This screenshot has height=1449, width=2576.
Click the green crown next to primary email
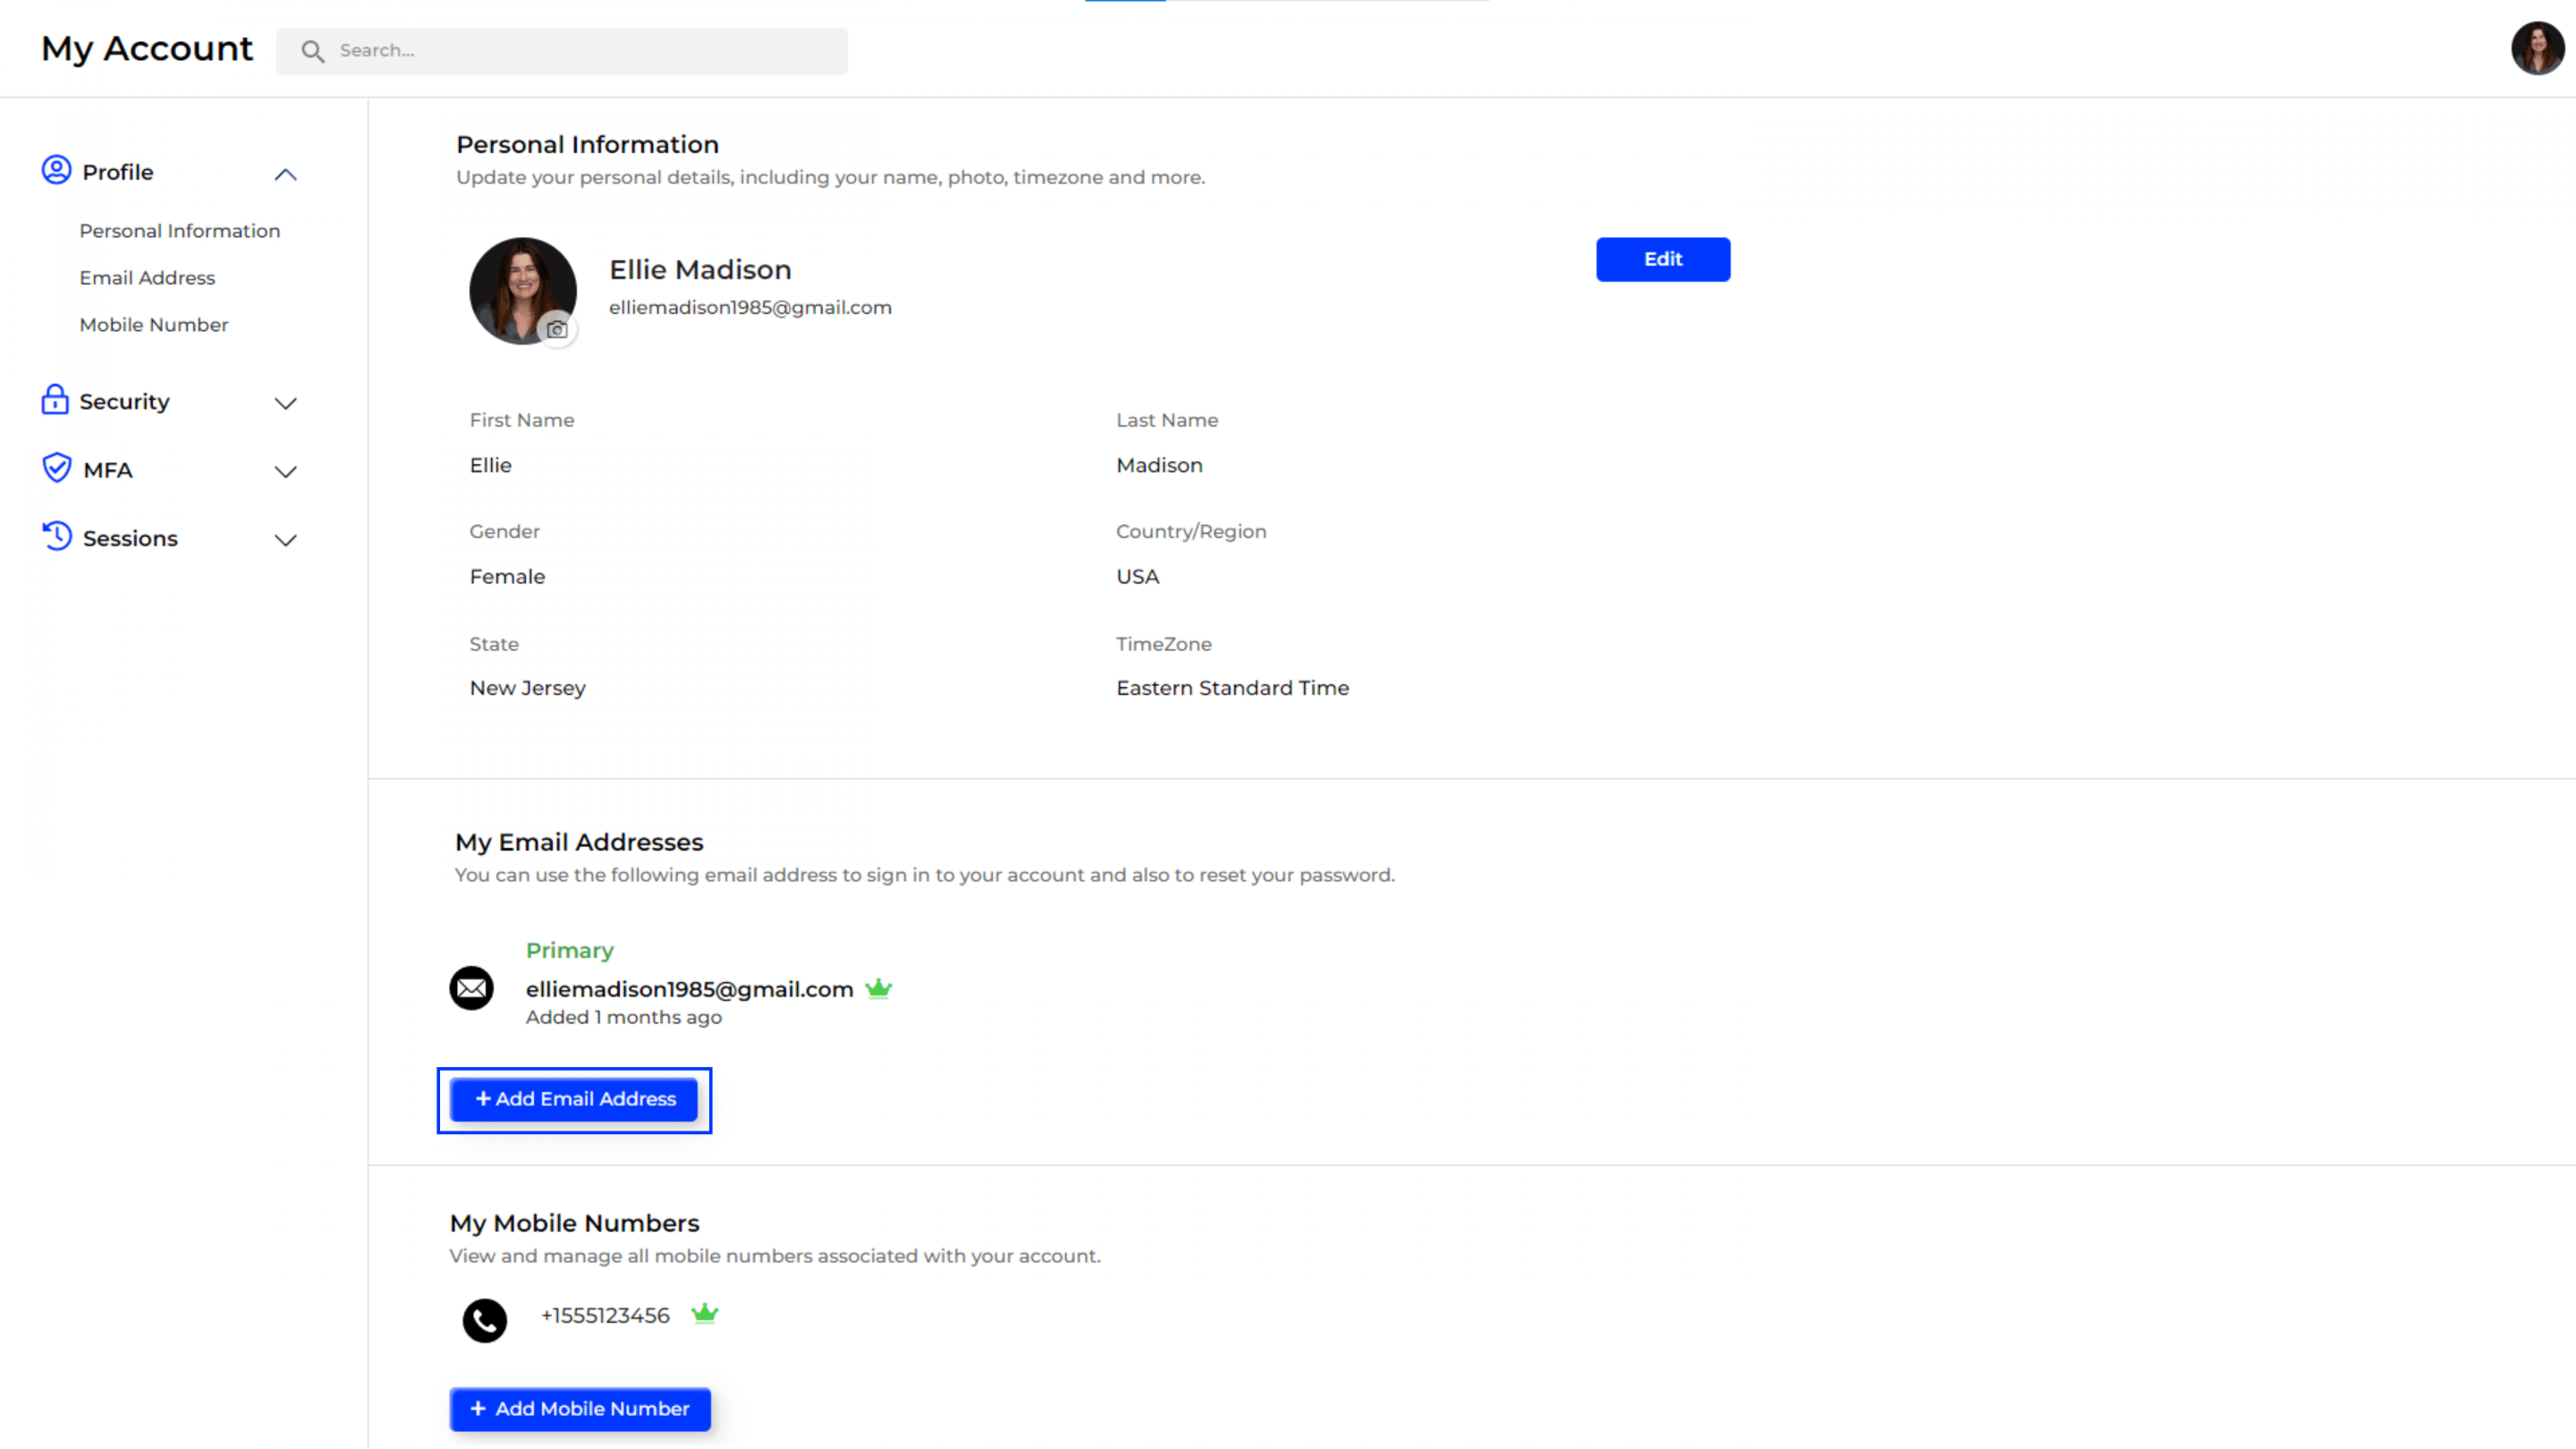[878, 988]
